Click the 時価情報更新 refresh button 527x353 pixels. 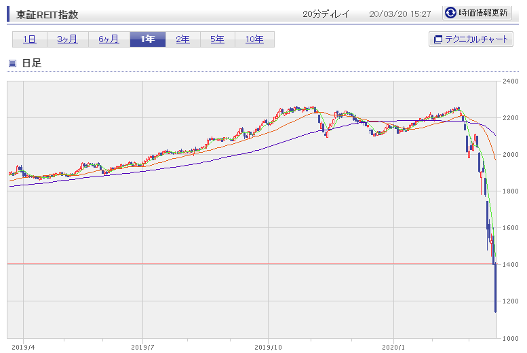[x=477, y=13]
